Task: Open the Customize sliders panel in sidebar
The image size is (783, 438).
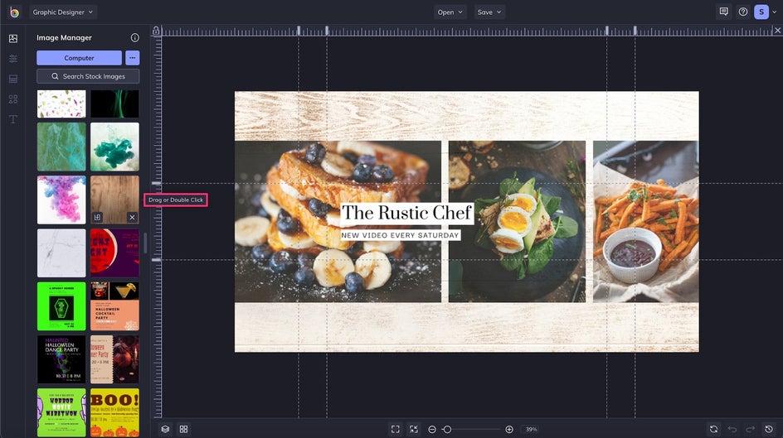Action: click(12, 59)
